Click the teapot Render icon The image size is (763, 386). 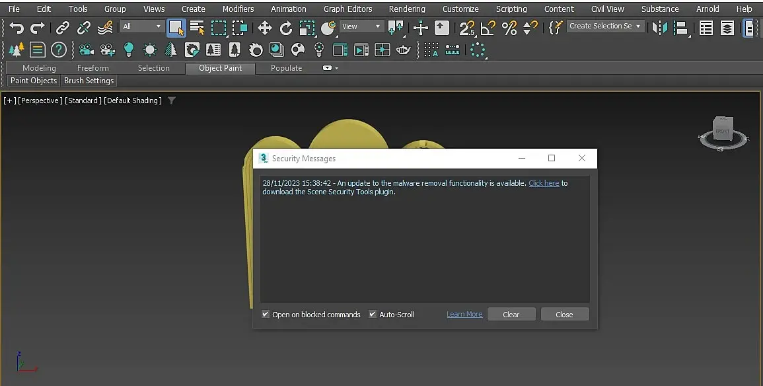(404, 50)
